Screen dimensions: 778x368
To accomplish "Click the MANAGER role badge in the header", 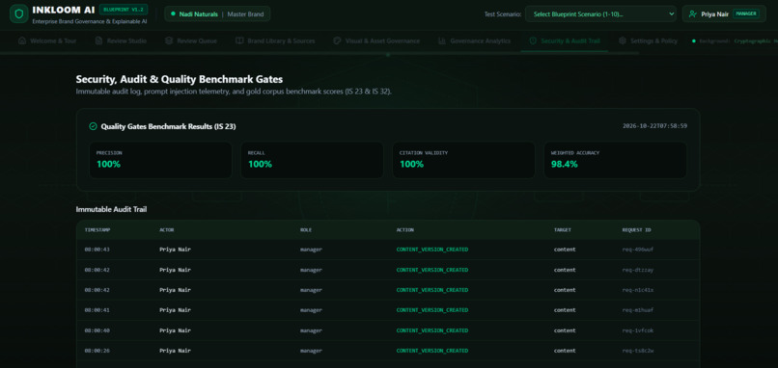I will 746,13.
